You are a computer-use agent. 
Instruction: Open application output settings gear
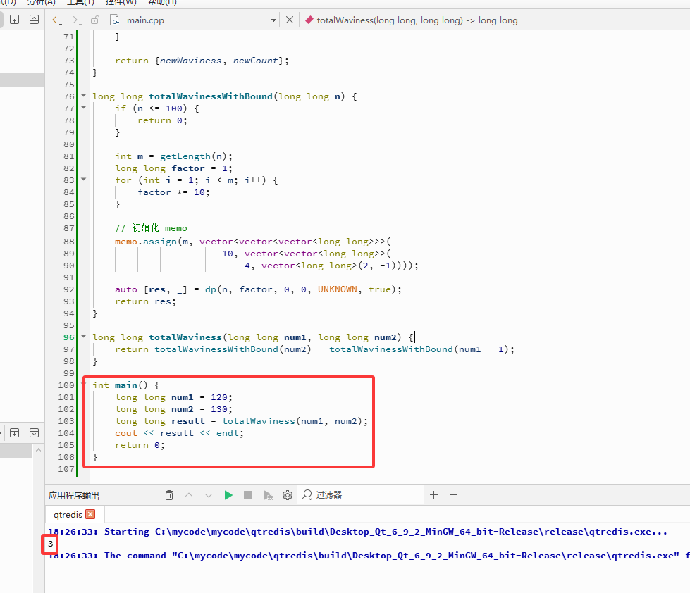pyautogui.click(x=288, y=495)
